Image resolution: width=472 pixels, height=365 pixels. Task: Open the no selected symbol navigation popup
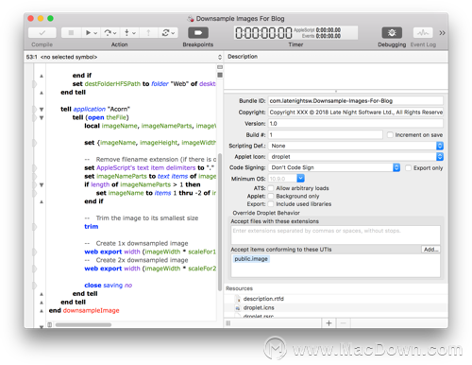click(124, 57)
